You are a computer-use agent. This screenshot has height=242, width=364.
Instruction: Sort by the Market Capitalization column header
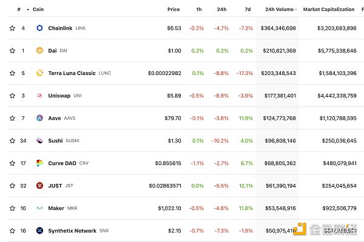(328, 10)
